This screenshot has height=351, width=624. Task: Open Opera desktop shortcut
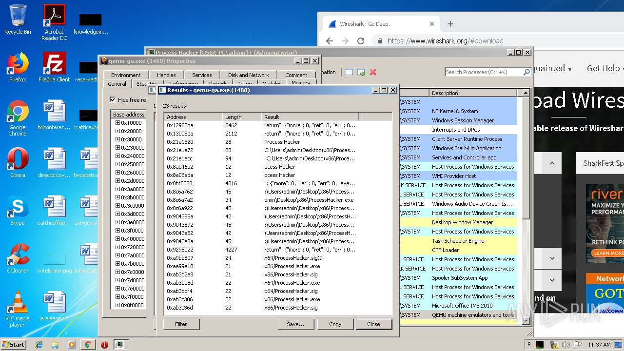(x=18, y=163)
